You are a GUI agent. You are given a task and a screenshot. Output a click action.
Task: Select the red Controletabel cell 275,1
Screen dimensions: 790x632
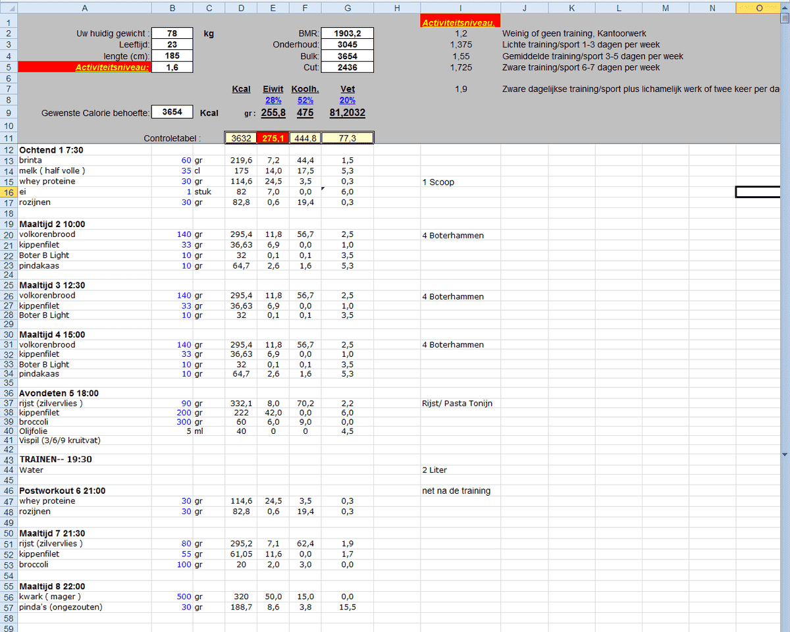pyautogui.click(x=273, y=137)
